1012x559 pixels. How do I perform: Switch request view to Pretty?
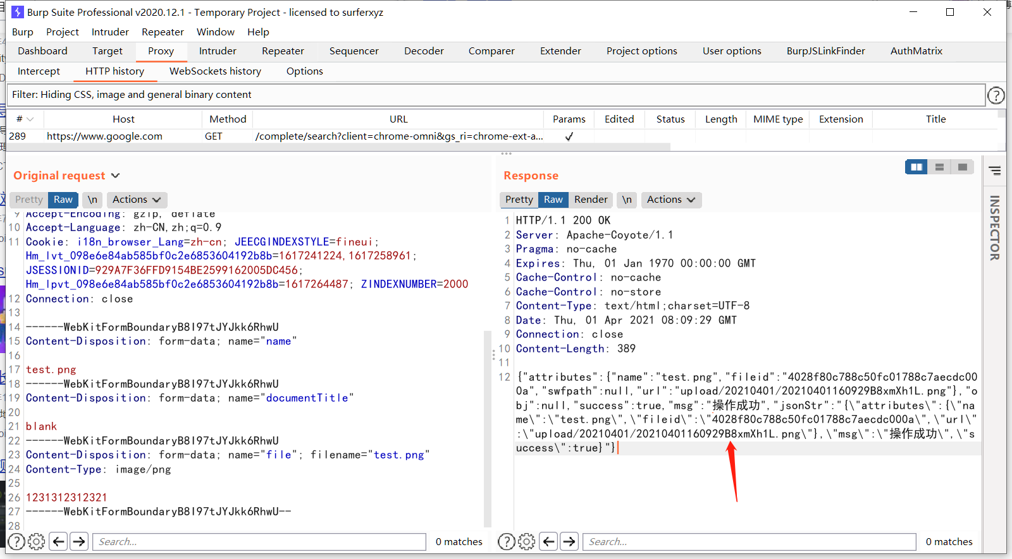[29, 200]
